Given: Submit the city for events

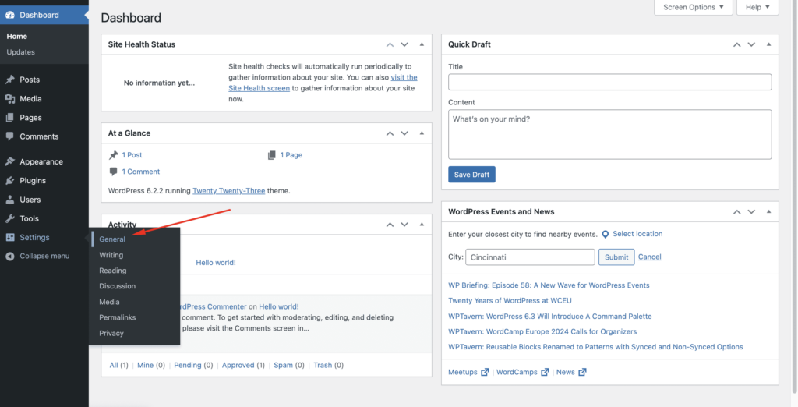Looking at the screenshot, I should [616, 257].
